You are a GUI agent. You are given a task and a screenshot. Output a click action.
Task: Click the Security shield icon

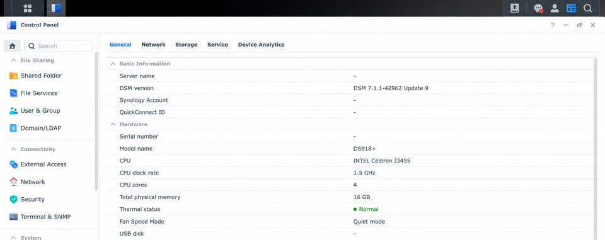(x=13, y=199)
